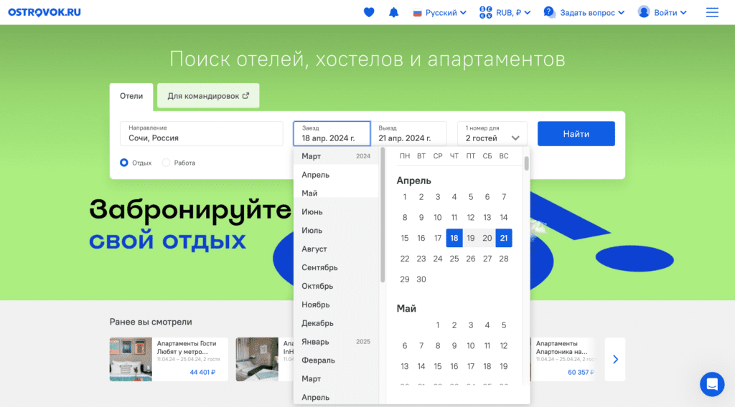Click the Ostrovok.ru logo
The height and width of the screenshot is (407, 735).
click(x=45, y=12)
